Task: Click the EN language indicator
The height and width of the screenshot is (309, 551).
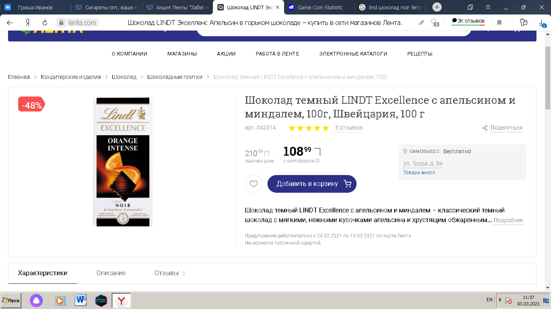Action: (x=489, y=300)
